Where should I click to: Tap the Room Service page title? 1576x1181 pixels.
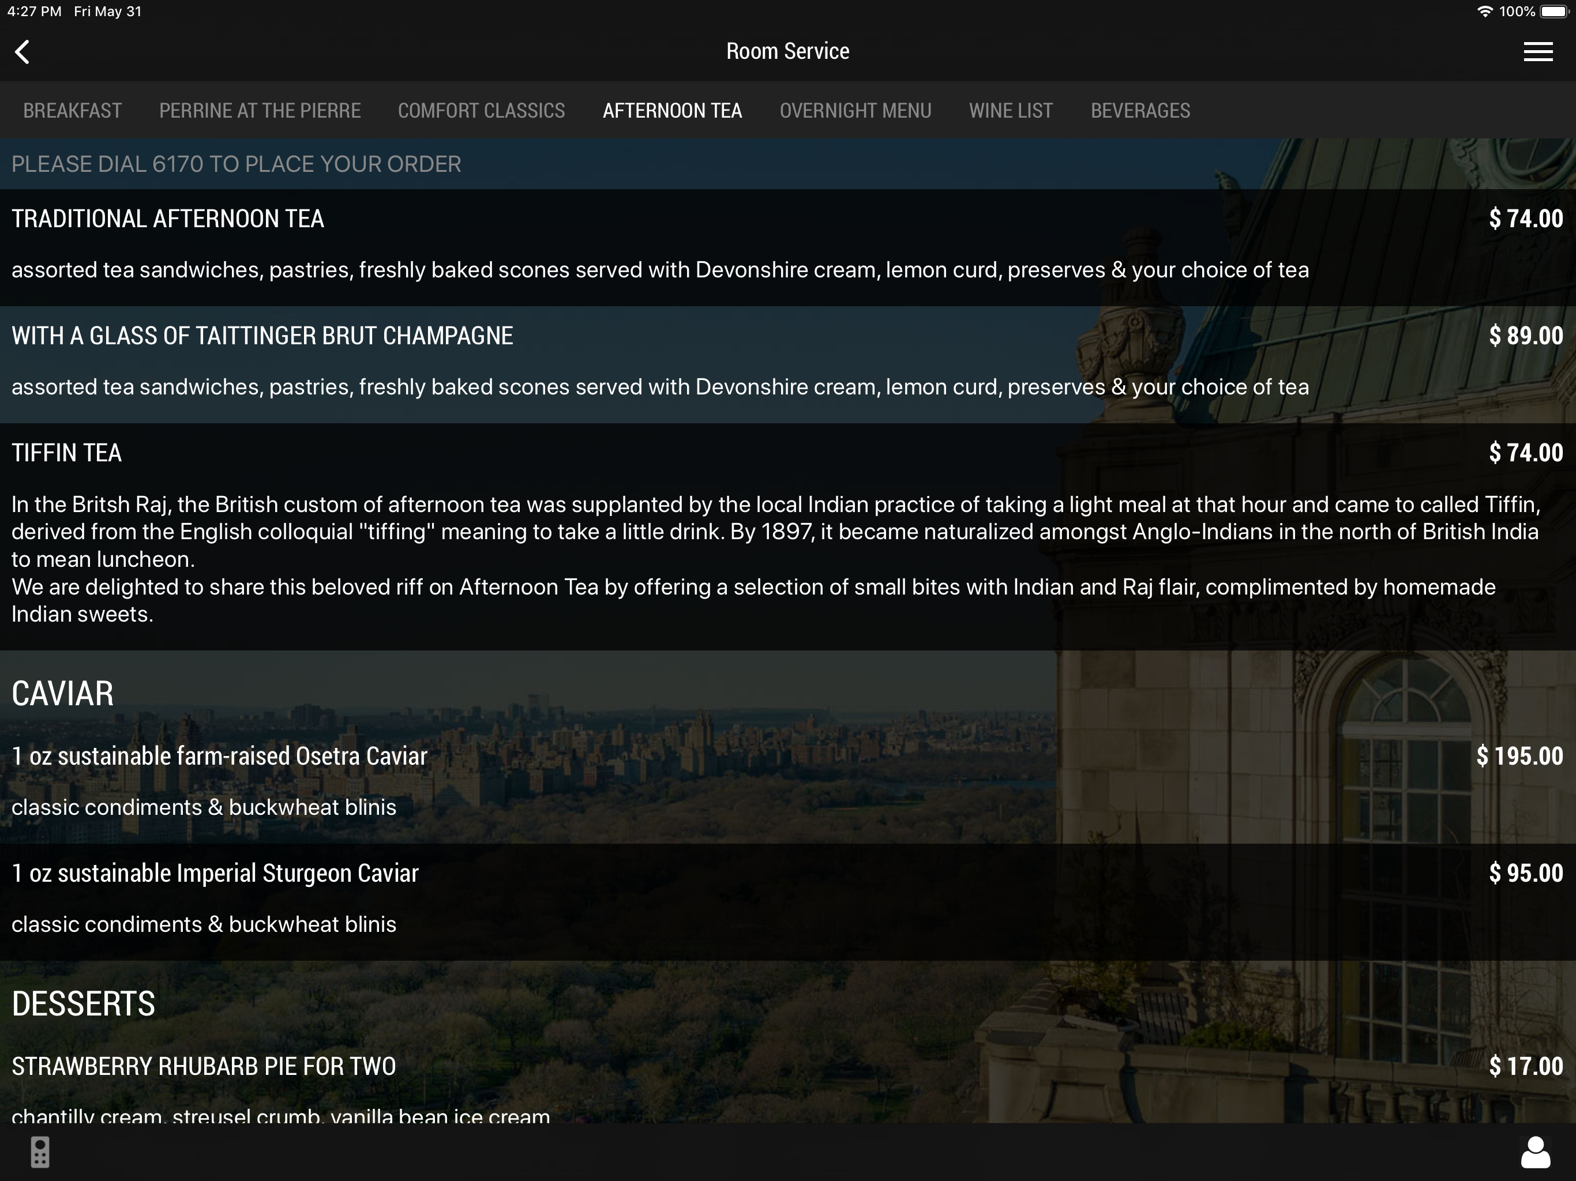point(788,51)
